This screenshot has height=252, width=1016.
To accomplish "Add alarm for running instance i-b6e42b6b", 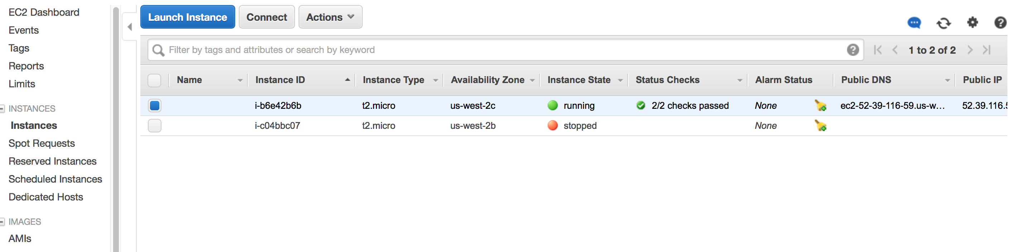I will [821, 106].
